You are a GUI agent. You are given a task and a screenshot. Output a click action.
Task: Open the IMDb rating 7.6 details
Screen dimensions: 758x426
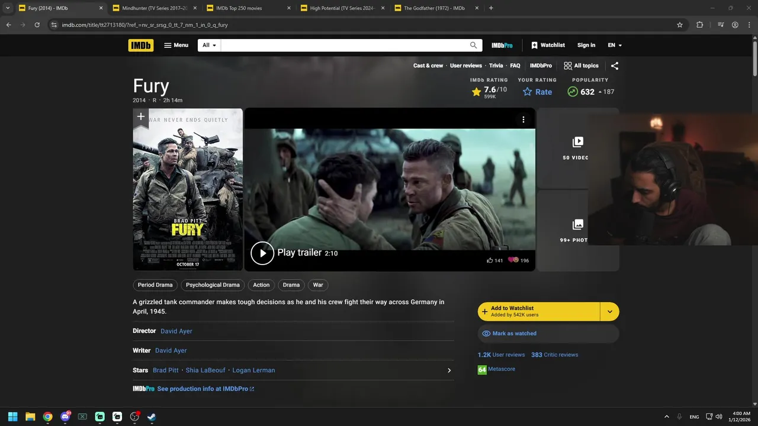coord(489,92)
